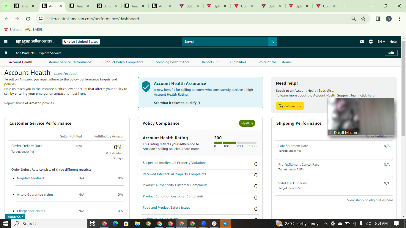406x228 pixels.
Task: Open the Customer Service Performance tab
Action: 68,62
